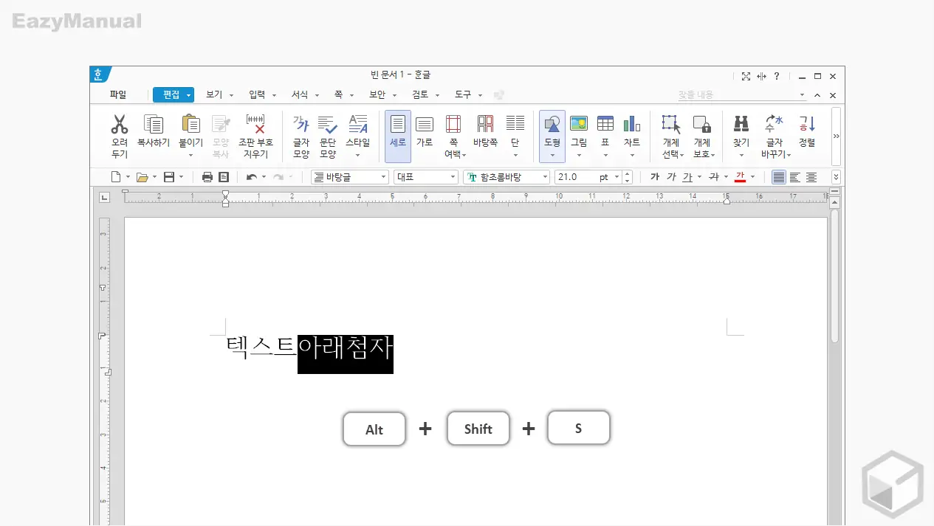The height and width of the screenshot is (526, 934).
Task: Expand more ribbon tools chevron
Action: [836, 136]
